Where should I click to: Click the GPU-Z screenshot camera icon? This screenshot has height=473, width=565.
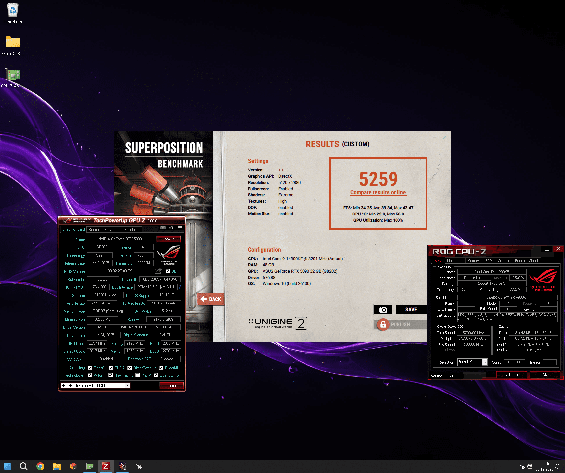[x=164, y=228]
